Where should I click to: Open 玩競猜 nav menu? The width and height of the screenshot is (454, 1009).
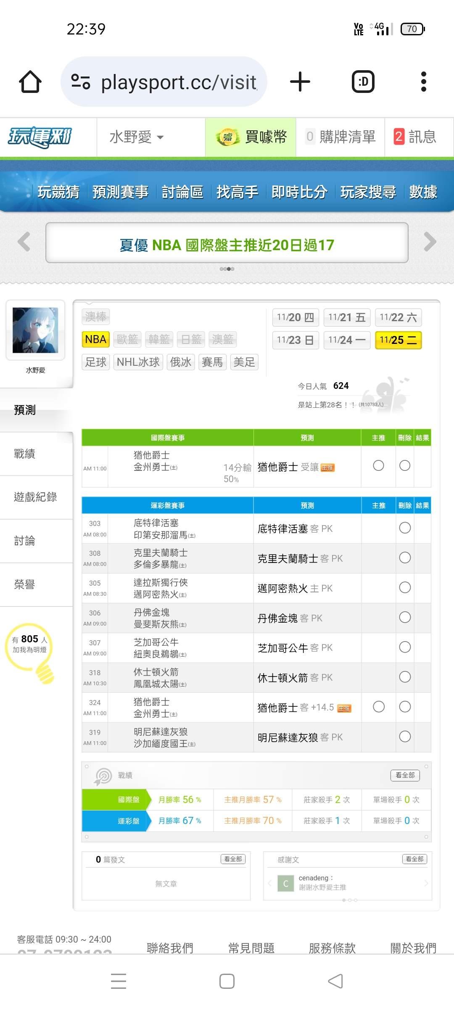point(58,192)
